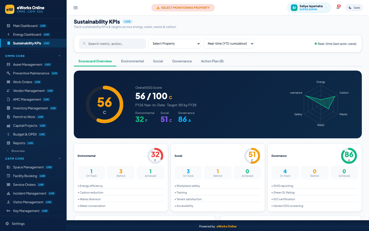Click the overall ESG score 56 gauge
This screenshot has width=369, height=231.
coord(105,104)
